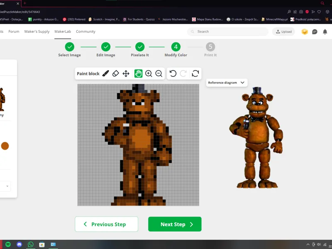Open the Prędkość połączeni... bookmark
Viewport: 332px width, 249px height.
click(306, 19)
